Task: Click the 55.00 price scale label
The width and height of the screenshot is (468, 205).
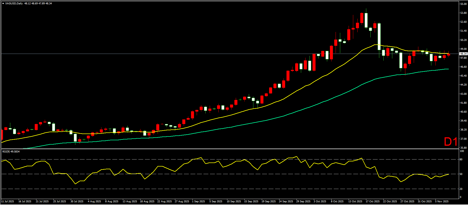Action: [463, 4]
